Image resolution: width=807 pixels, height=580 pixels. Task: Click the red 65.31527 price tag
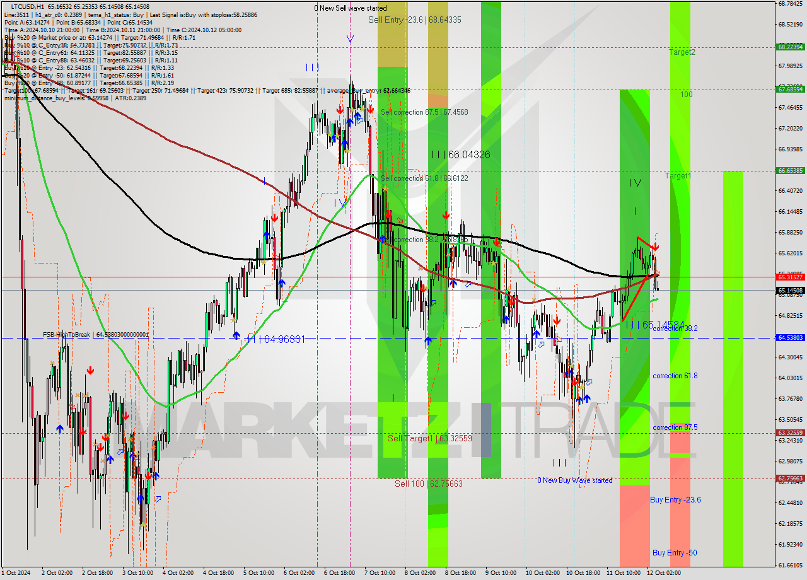point(791,277)
